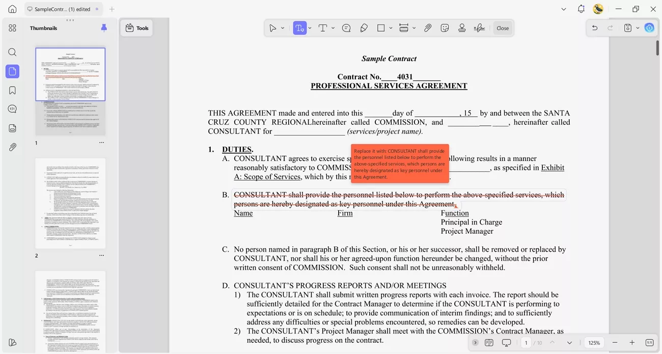Click the attachment paperclip tool in the toolbar

[x=428, y=28]
